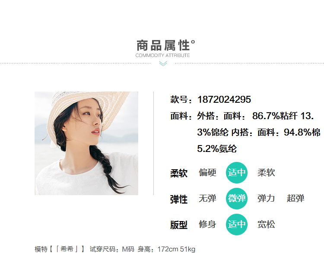The image size is (324, 253).
Task: Select the 适中 softness circle
Action: (237, 173)
